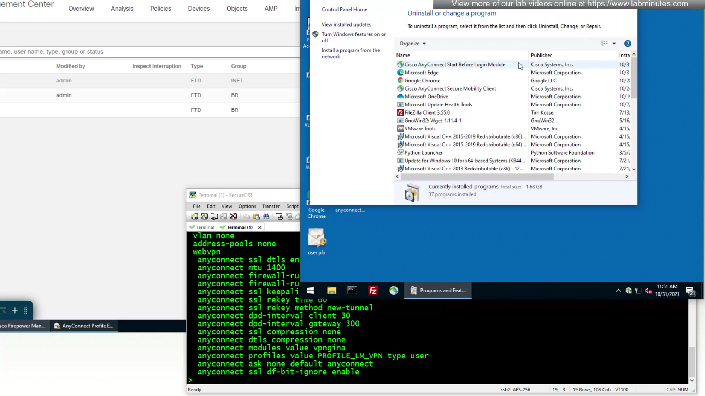Viewport: 705px width, 396px height.
Task: Click SecureCRT Quick Connect lightning icon
Action: pyautogui.click(x=204, y=217)
